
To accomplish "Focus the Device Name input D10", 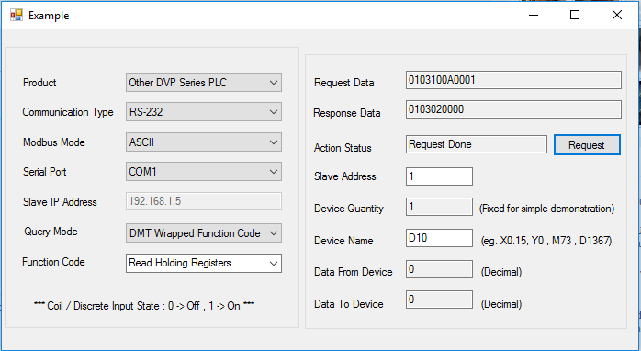I will point(439,238).
